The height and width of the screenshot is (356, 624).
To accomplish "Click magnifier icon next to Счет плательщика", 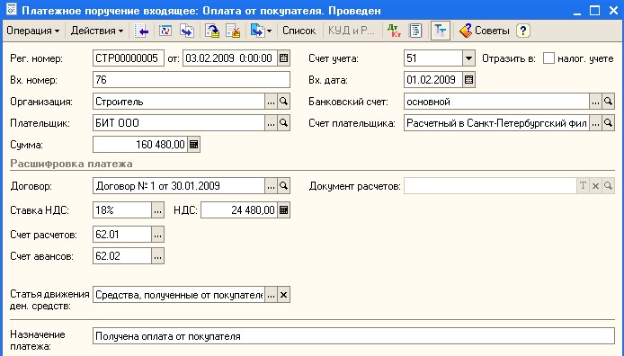I will click(x=608, y=123).
